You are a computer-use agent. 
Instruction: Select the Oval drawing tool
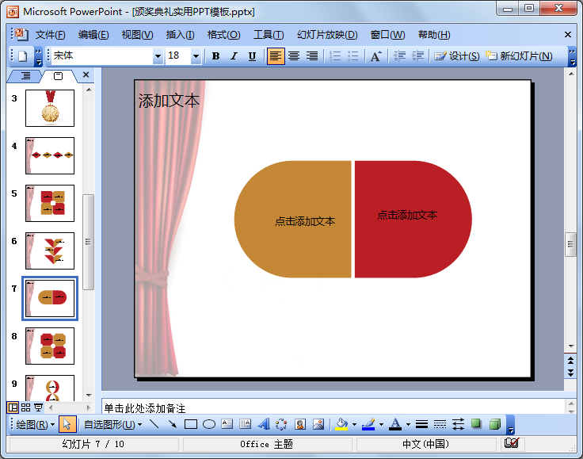[209, 424]
